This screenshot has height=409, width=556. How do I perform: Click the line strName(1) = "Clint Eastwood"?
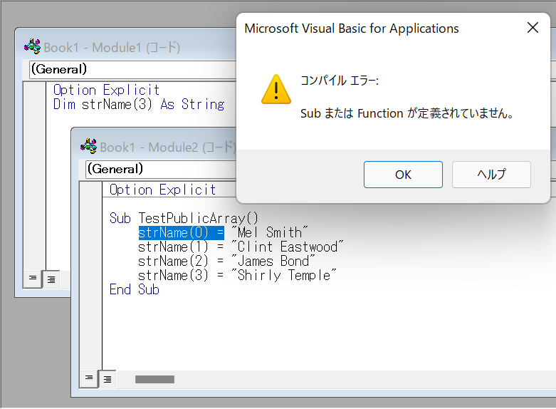click(241, 247)
